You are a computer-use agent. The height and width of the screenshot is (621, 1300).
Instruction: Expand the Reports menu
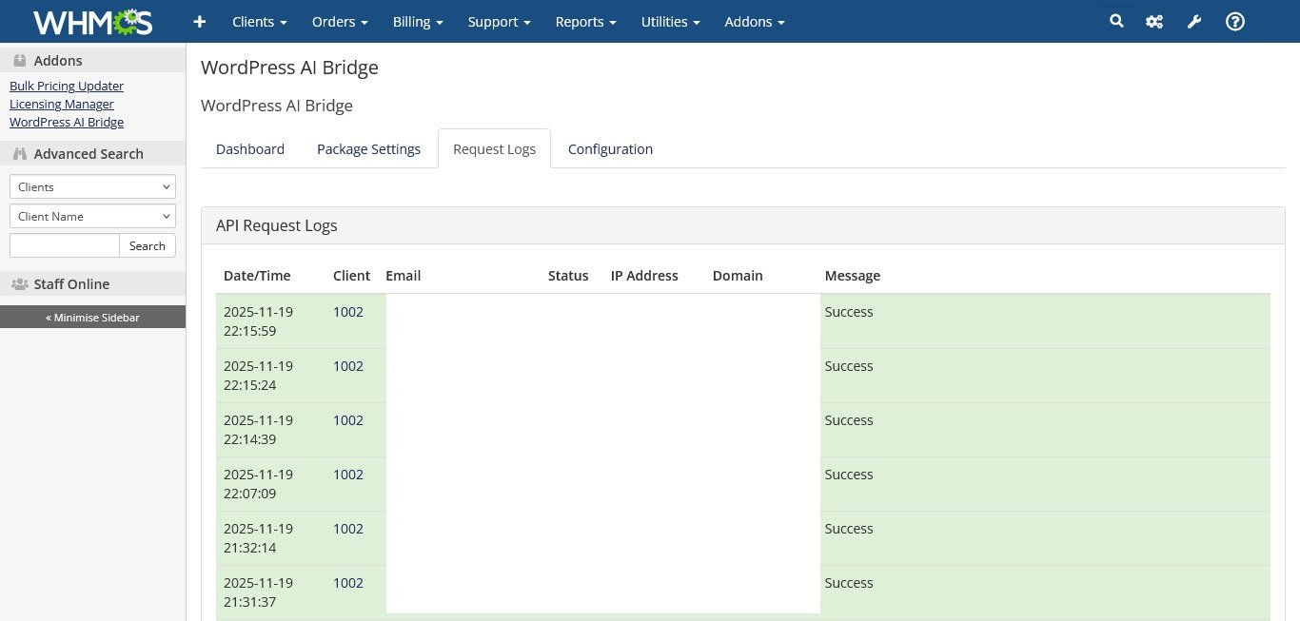pyautogui.click(x=585, y=21)
